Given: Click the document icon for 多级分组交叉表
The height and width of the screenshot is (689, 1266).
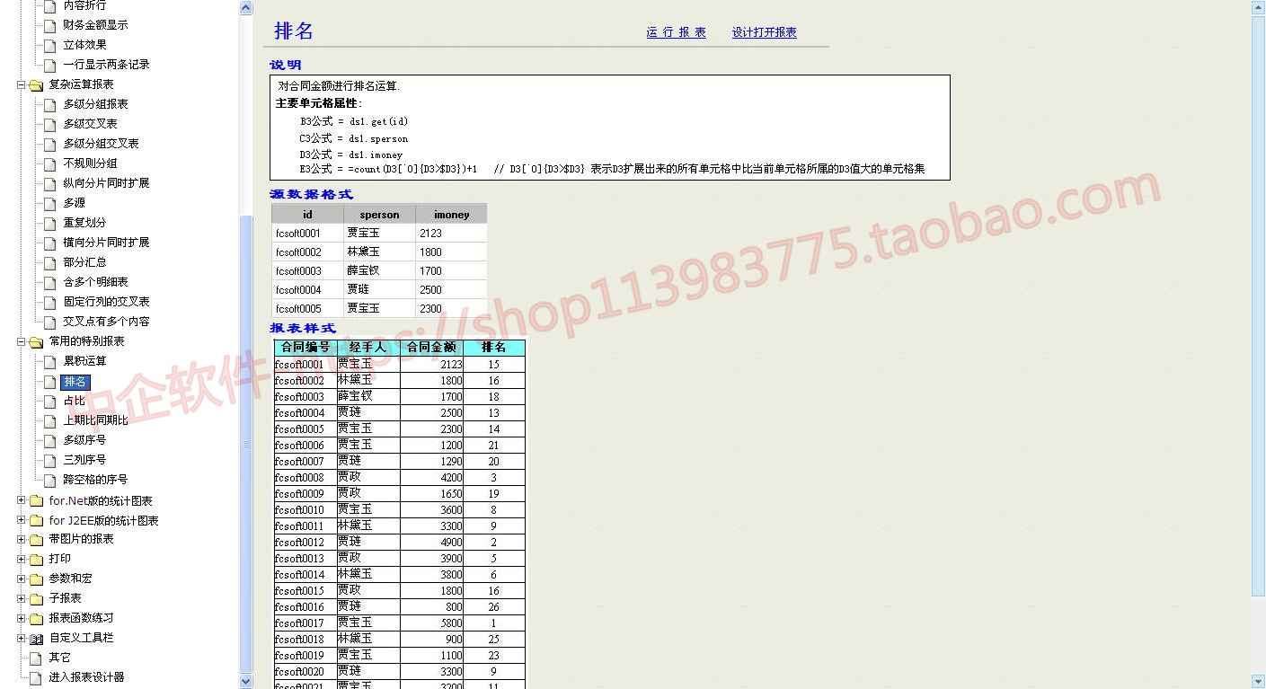Looking at the screenshot, I should click(x=50, y=144).
